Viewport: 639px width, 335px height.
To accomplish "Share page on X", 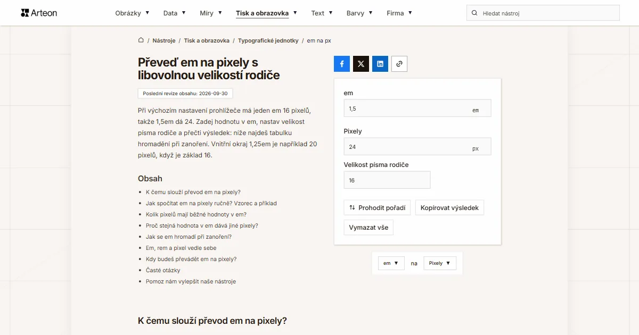I will (x=361, y=64).
